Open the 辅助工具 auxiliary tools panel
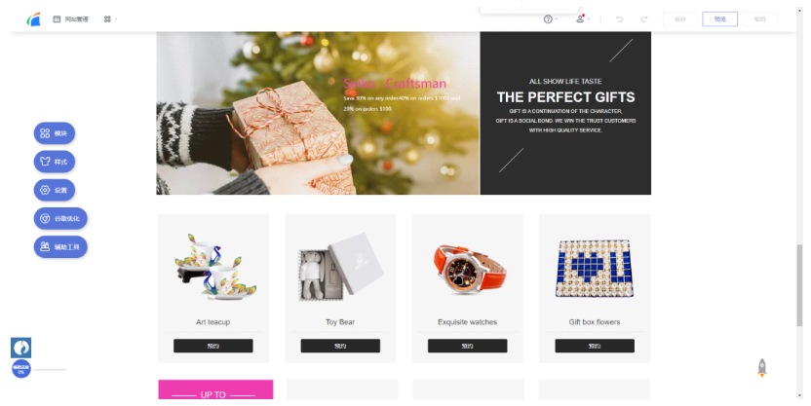 coord(60,247)
